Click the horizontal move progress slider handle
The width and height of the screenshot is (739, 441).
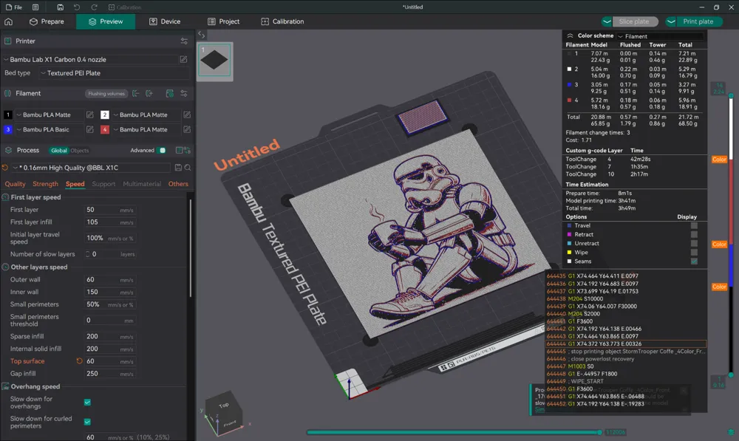pos(599,432)
